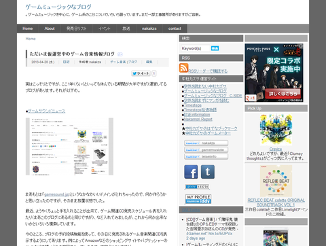Follow gamemusictw Twitter badge
This screenshot has width=326, height=246.
(206, 150)
